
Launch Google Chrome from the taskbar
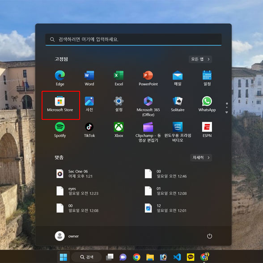(136, 257)
